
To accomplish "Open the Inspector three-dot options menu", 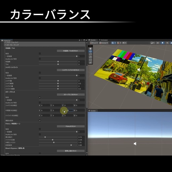I will coord(82,40).
